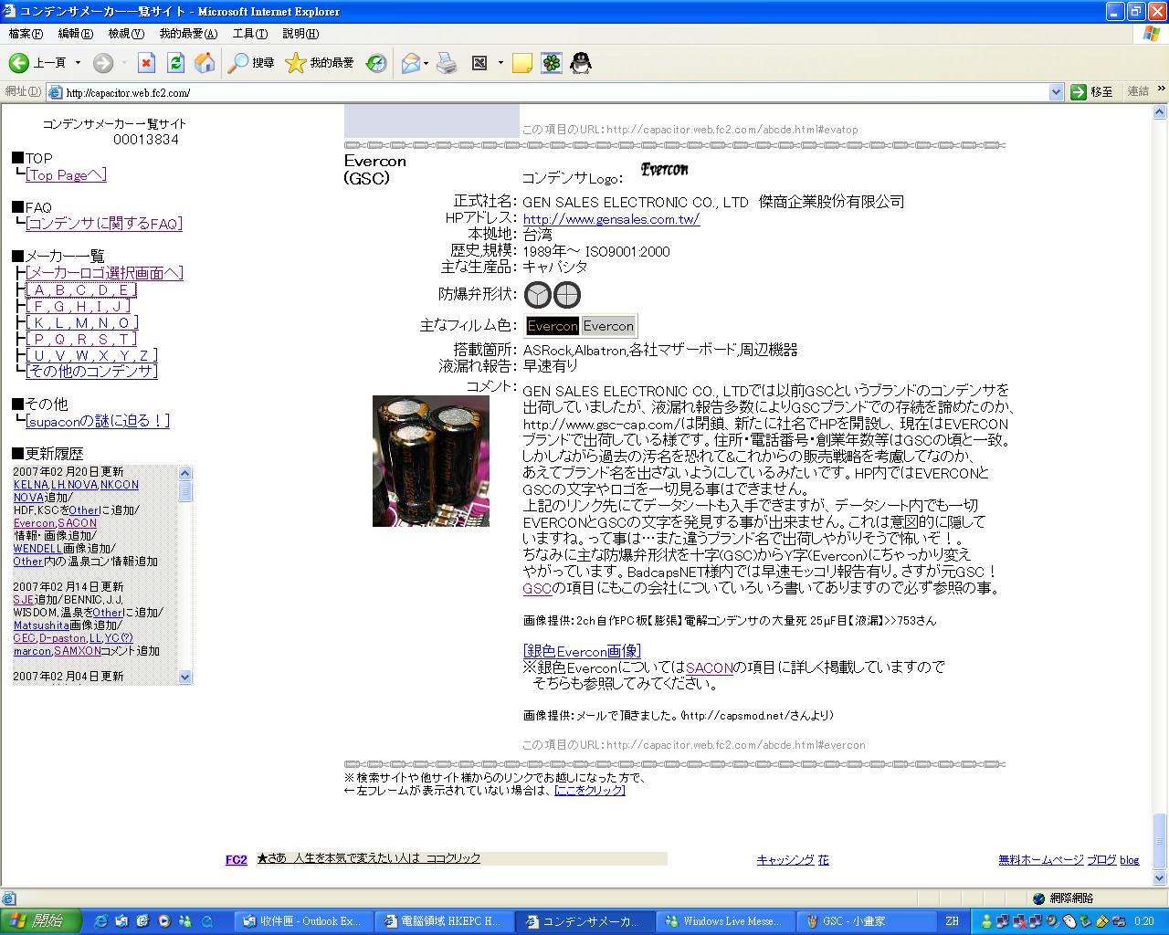Click the Y-shaped vent shape icon
Viewport: 1169px width, 935px height.
[538, 295]
